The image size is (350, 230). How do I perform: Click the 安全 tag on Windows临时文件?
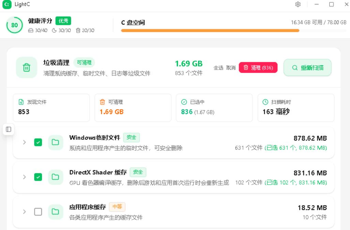[x=132, y=137]
